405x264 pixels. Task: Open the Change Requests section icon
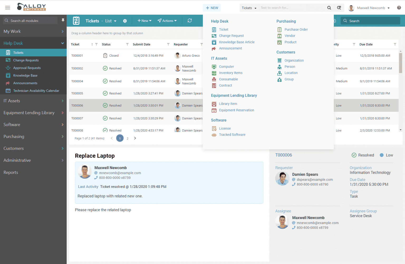tap(8, 60)
